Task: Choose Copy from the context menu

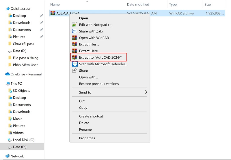Action: 83,108
